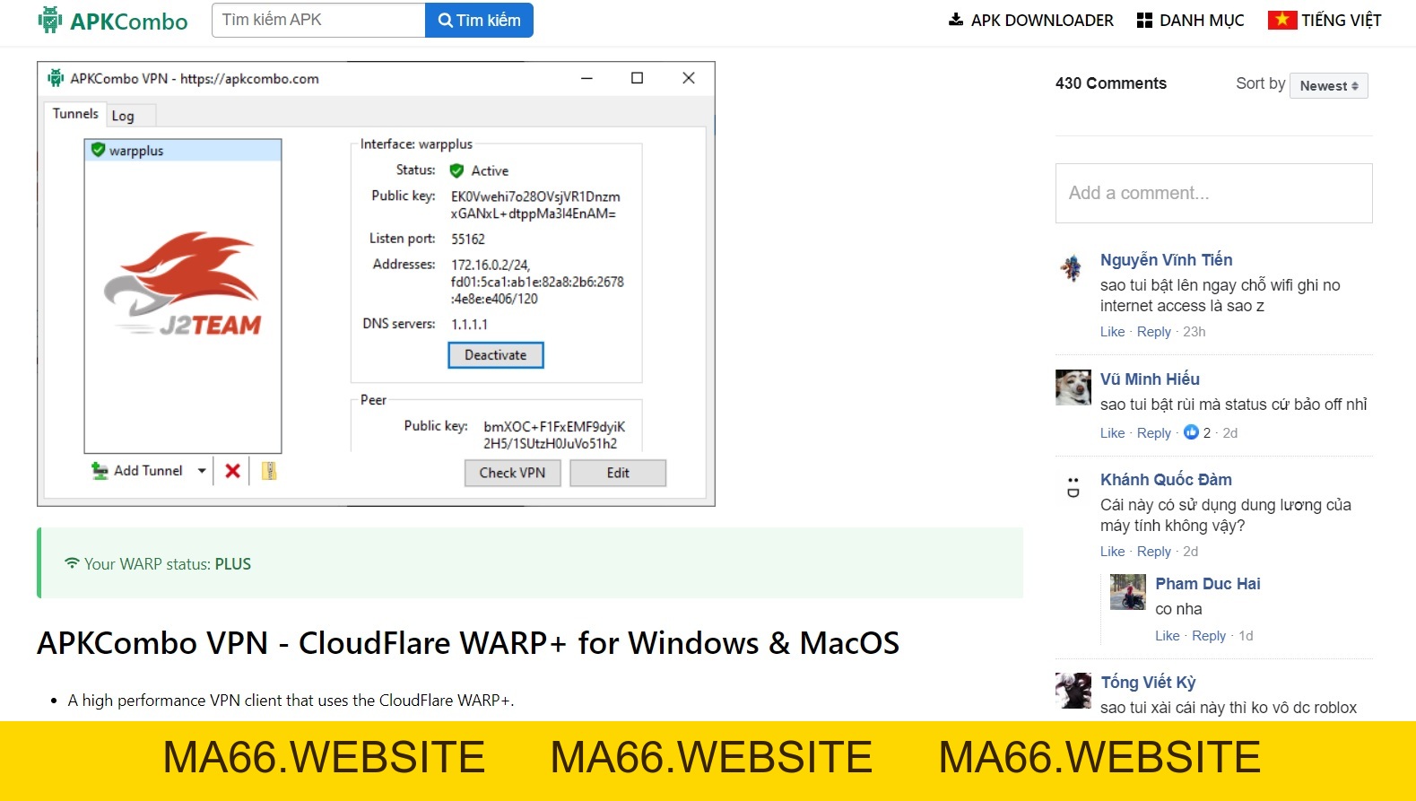Open the Sort by Newest dropdown
The image size is (1416, 801).
(x=1328, y=86)
